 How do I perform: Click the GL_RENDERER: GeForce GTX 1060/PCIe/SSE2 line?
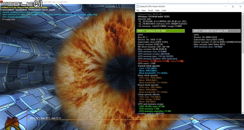pos(162,24)
